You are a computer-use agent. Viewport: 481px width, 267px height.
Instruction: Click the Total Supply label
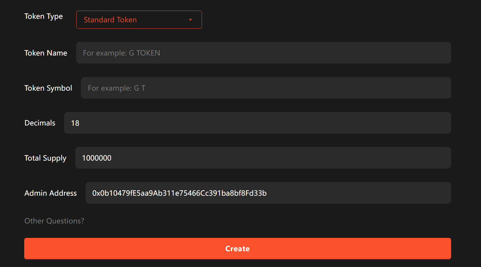(45, 158)
